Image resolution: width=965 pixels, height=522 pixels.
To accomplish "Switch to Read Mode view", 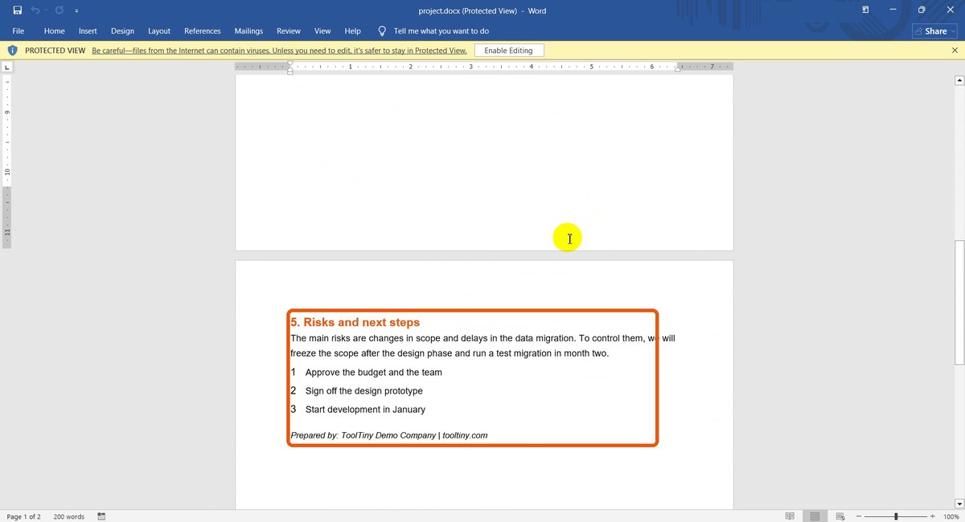I will coord(790,516).
